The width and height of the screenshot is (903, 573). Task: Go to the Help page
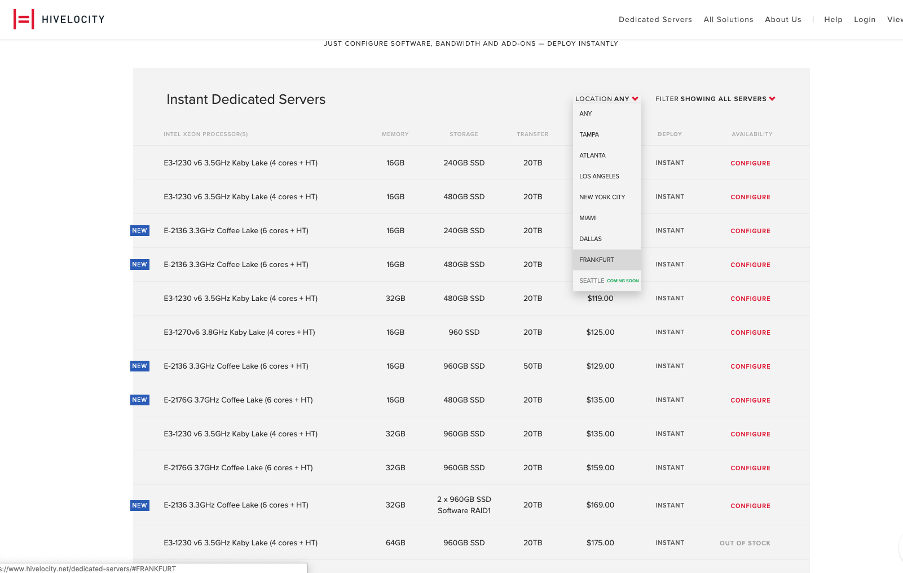tap(833, 19)
